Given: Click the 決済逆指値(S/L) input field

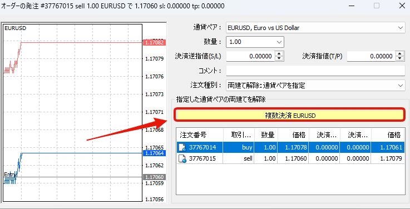Looking at the screenshot, I should (x=251, y=56).
